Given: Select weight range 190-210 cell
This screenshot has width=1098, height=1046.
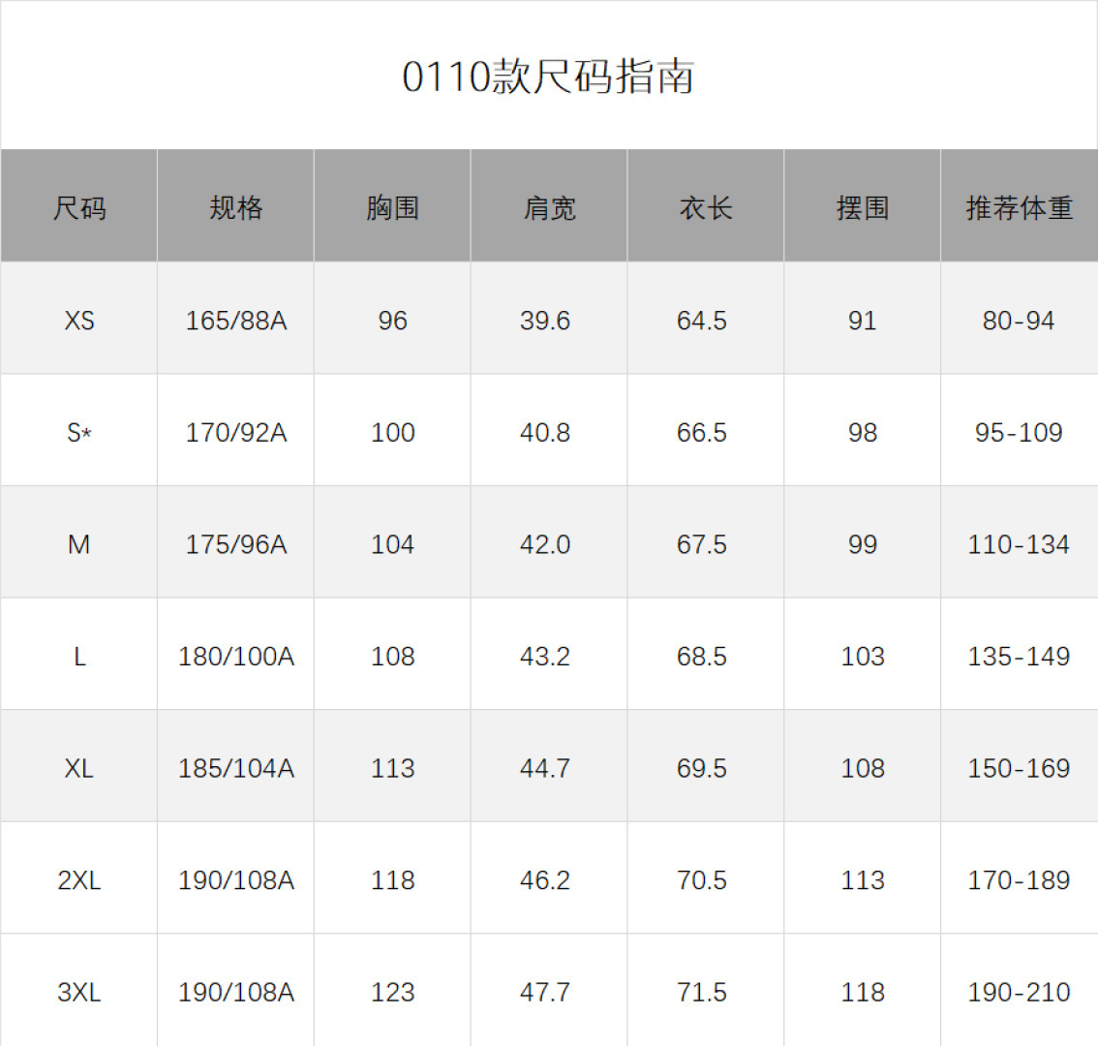Looking at the screenshot, I should [1019, 992].
